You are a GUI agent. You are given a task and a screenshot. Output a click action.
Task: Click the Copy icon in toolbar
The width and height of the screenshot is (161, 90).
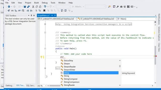(37, 7)
